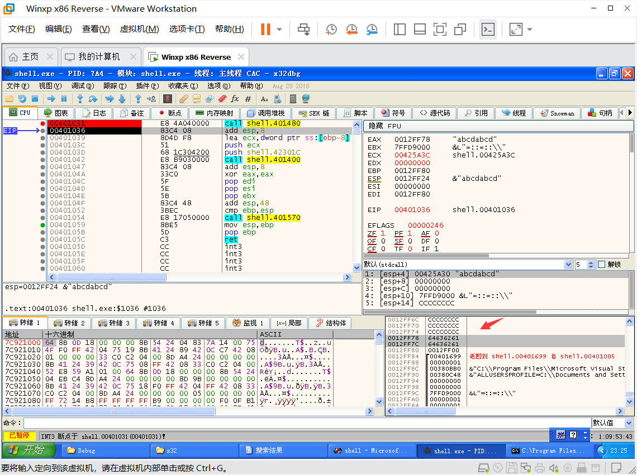This screenshot has width=637, height=475.
Task: Pause execution in x32dbg toolbar
Action: 64,99
